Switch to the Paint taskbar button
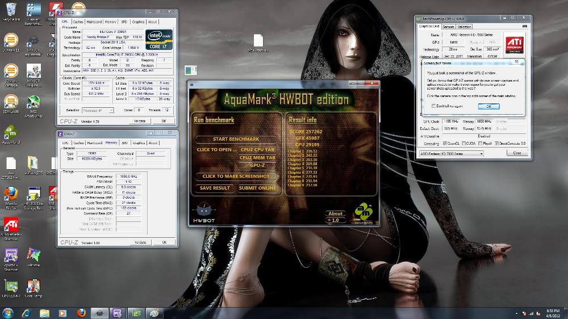This screenshot has height=319, width=568. click(x=154, y=313)
